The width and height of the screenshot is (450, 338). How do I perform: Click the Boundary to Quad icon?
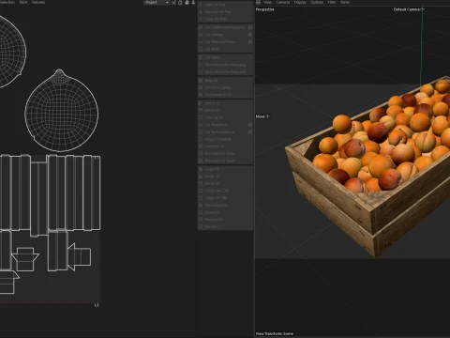point(201,161)
